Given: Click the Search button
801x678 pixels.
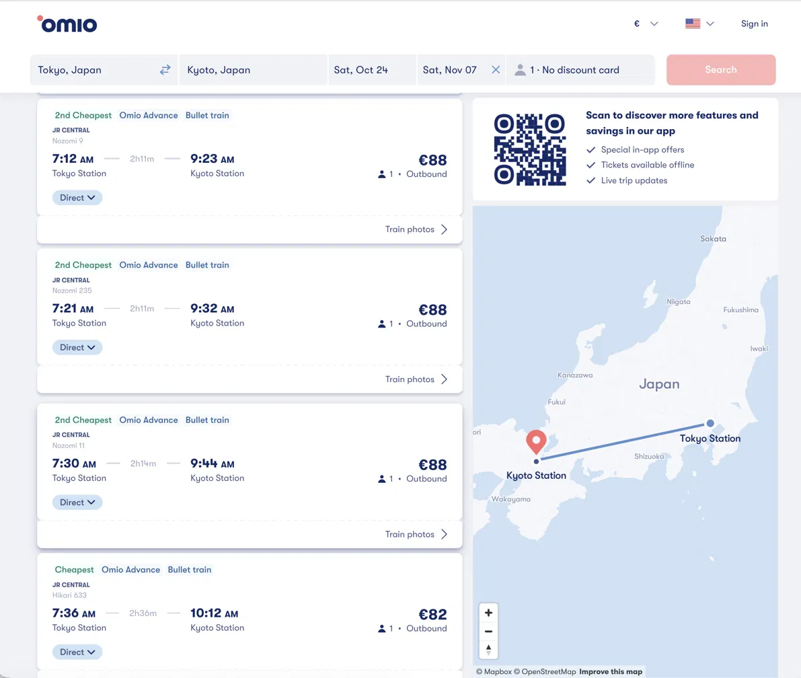Looking at the screenshot, I should pos(721,69).
